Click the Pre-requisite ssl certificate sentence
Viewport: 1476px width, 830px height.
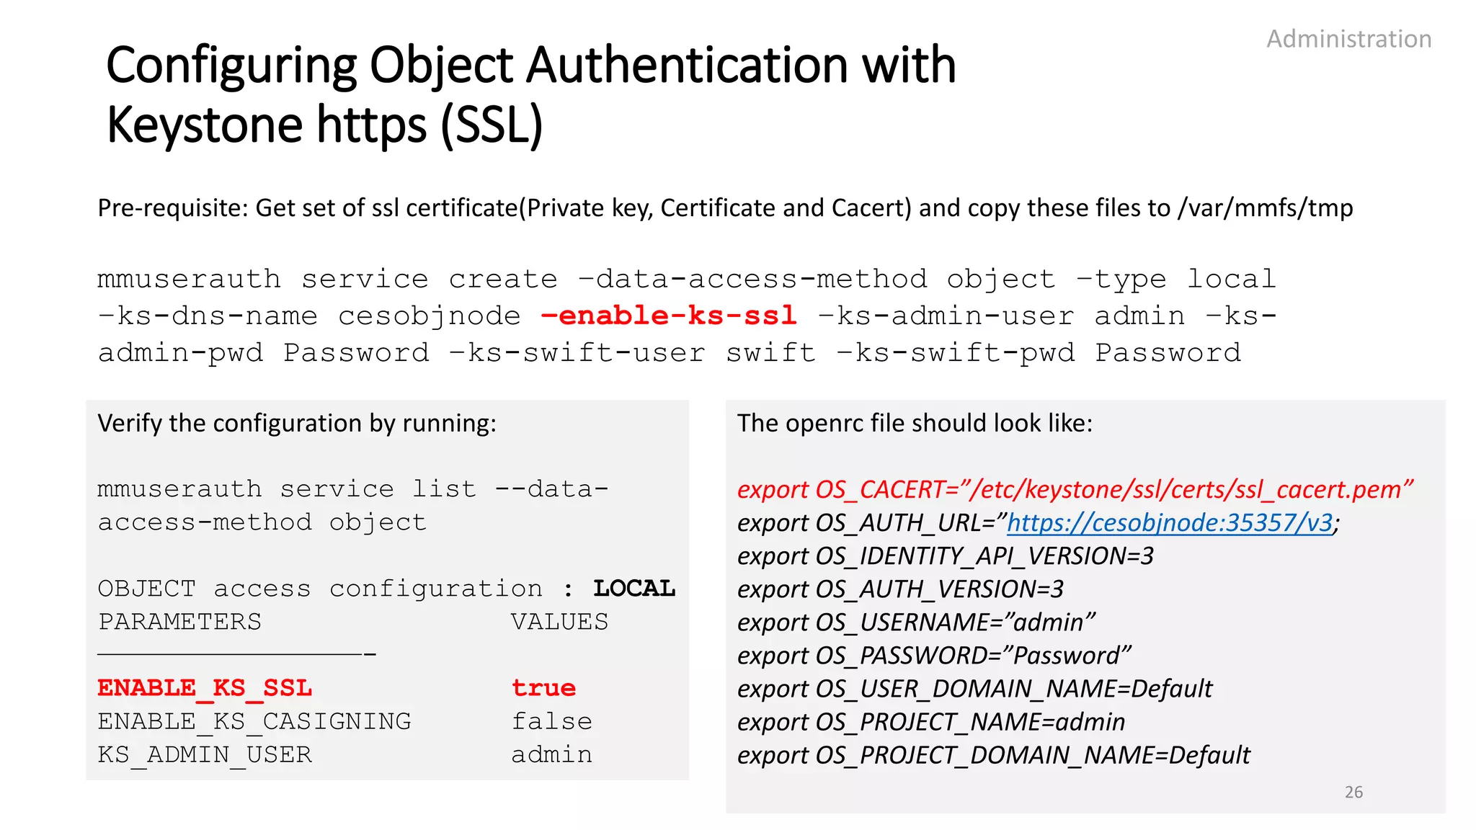tap(725, 208)
